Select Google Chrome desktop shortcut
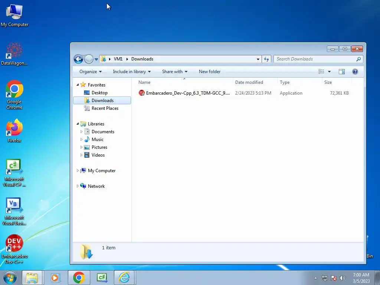Image resolution: width=380 pixels, height=285 pixels. pyautogui.click(x=14, y=95)
